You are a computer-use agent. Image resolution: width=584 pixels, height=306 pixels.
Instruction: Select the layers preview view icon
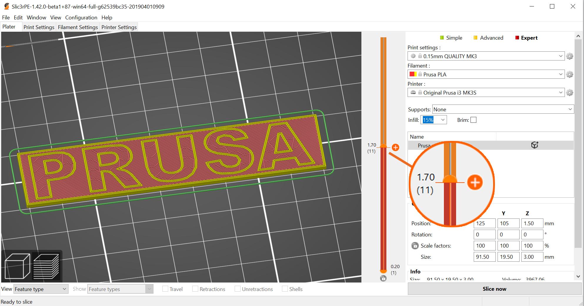(46, 266)
